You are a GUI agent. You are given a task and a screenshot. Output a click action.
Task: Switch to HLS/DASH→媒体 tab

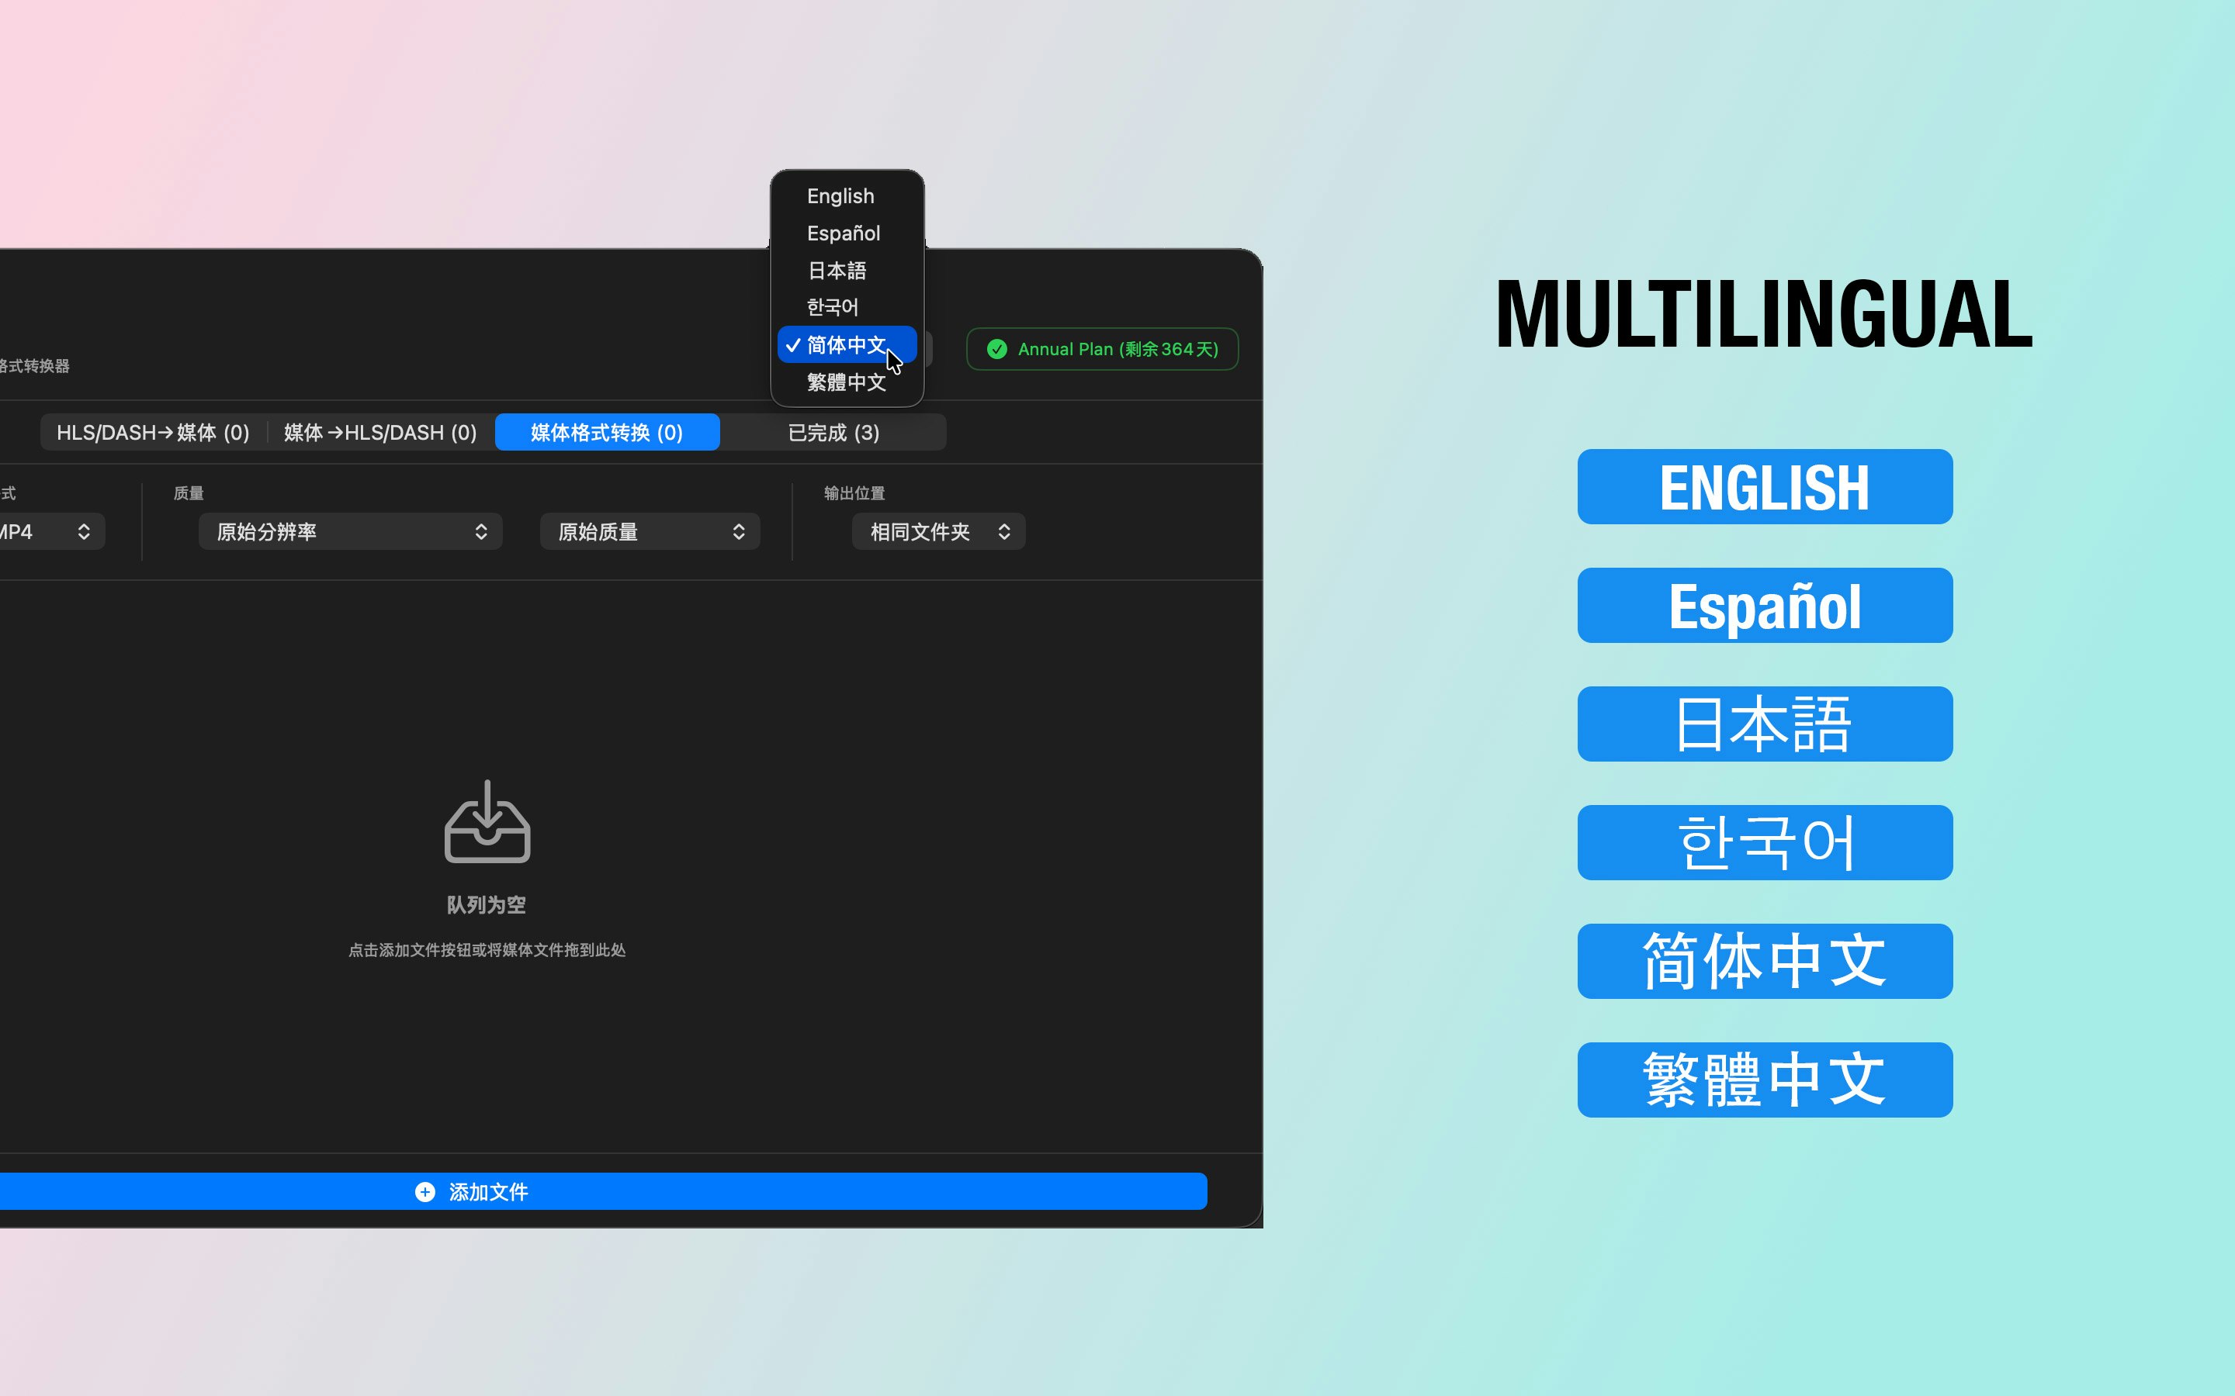(154, 432)
